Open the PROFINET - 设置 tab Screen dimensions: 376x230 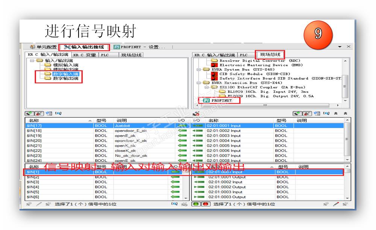pyautogui.click(x=139, y=47)
